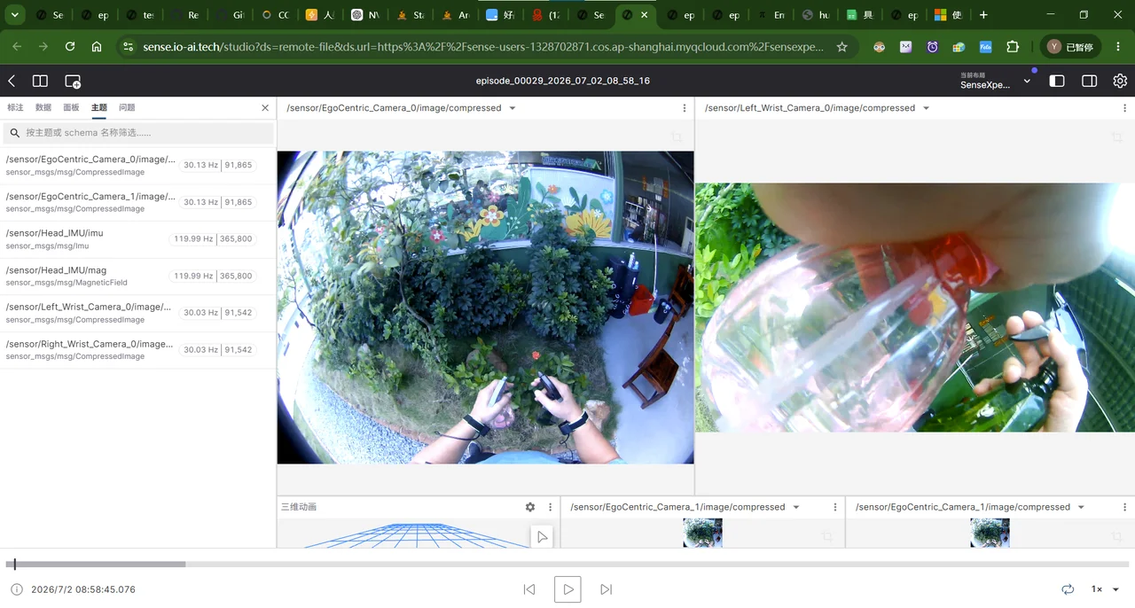Open the 三维动画 panel settings gear
The width and height of the screenshot is (1135, 608).
530,507
